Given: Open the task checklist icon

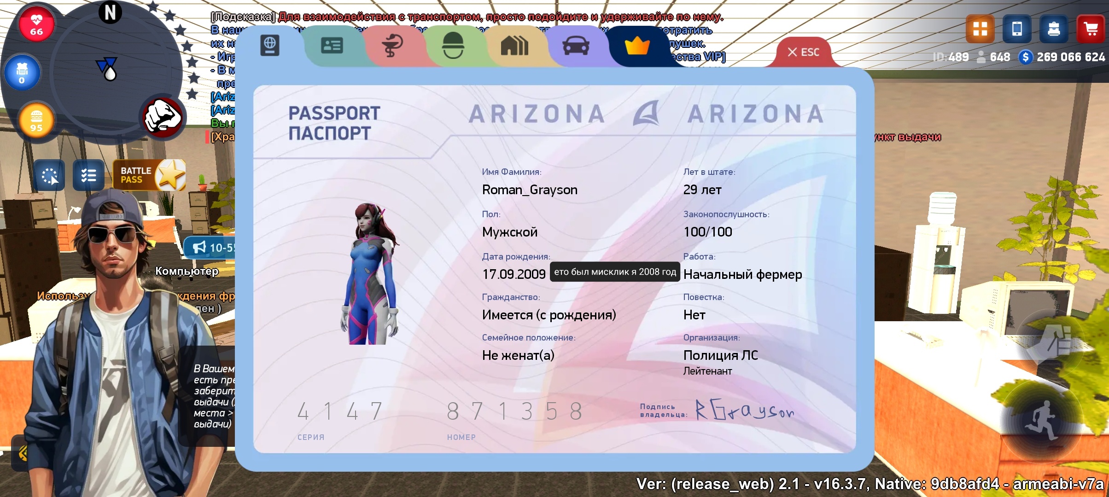Looking at the screenshot, I should point(88,175).
